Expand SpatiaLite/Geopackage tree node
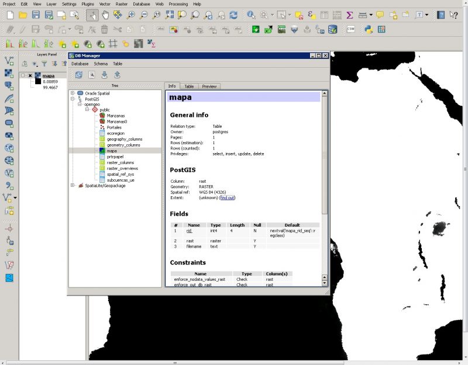 (73, 185)
